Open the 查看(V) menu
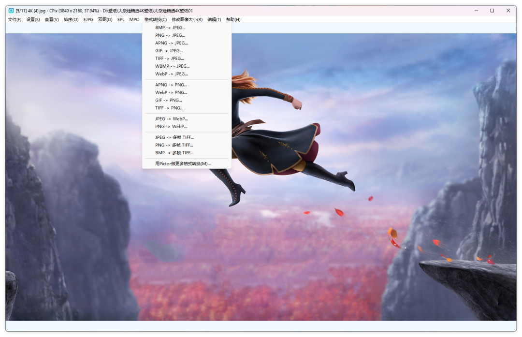This screenshot has height=337, width=522. (52, 20)
